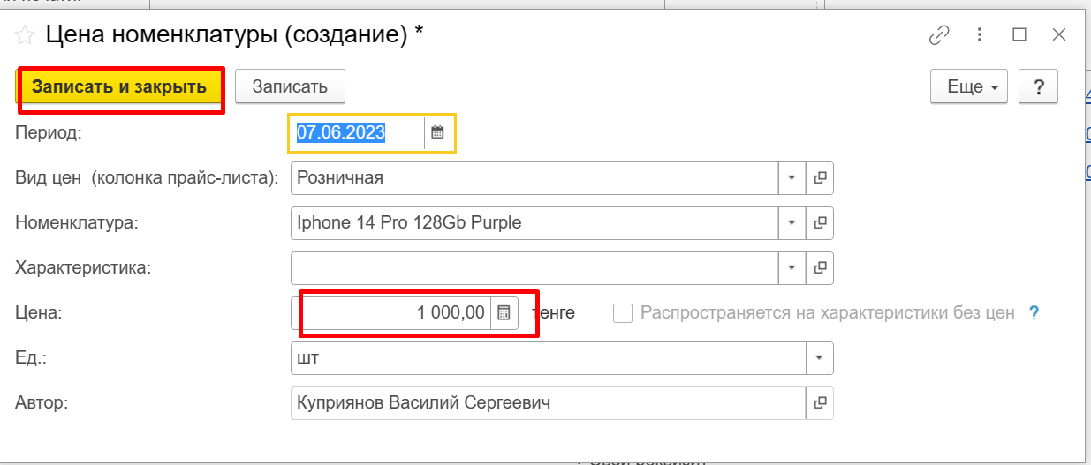Image resolution: width=1091 pixels, height=465 pixels.
Task: Open calculator for the Цена field
Action: (504, 312)
